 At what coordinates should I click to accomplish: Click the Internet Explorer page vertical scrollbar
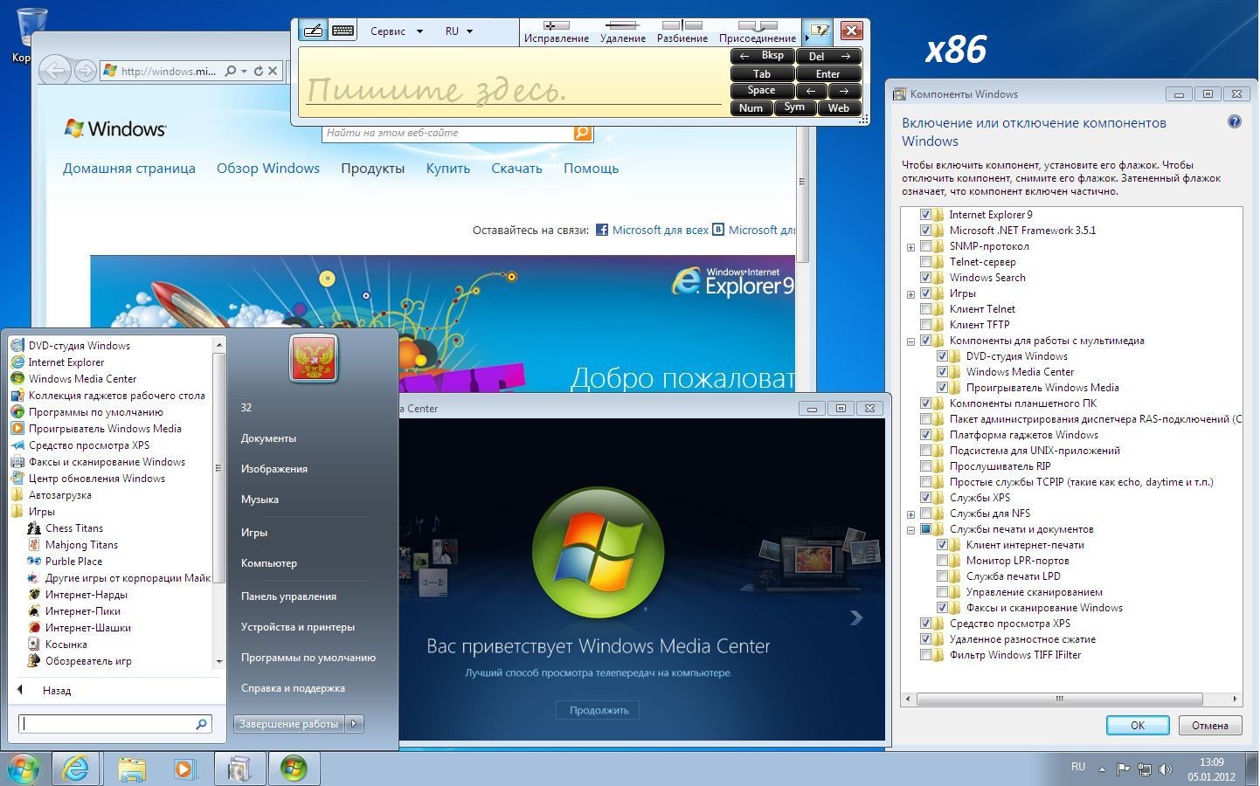pyautogui.click(x=802, y=182)
